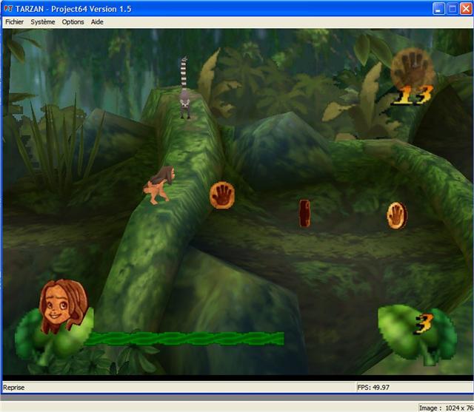The height and width of the screenshot is (412, 474).
Task: Click the Reprise status bar text
Action: click(14, 388)
